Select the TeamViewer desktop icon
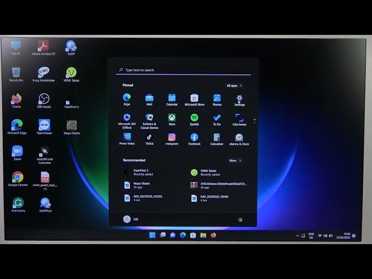 [x=44, y=126]
